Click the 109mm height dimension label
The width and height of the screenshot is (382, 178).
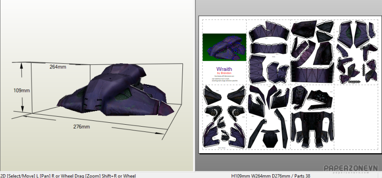tap(21, 90)
